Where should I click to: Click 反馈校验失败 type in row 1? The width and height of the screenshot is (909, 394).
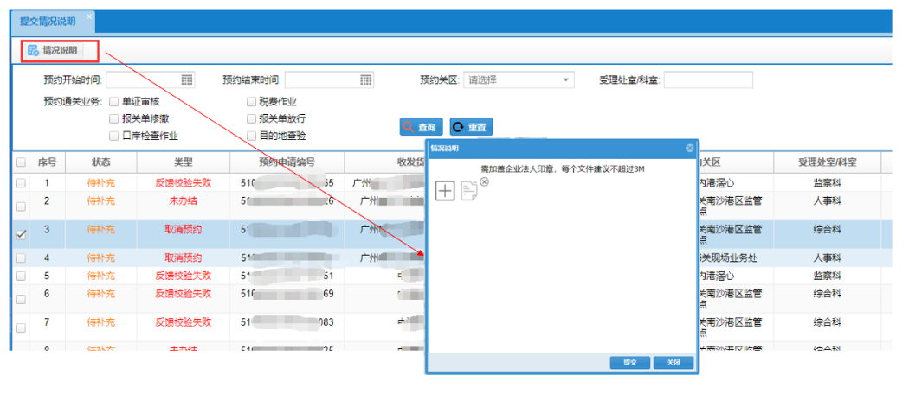click(x=184, y=183)
